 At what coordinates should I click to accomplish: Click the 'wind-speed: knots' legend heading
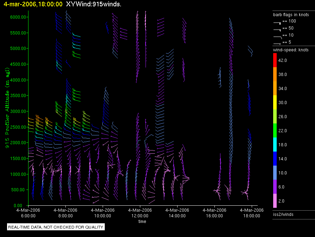pos(291,50)
